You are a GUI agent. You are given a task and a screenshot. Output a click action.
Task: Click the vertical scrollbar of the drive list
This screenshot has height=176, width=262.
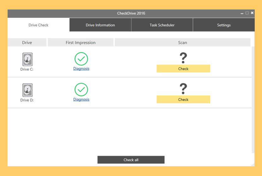tap(253, 100)
